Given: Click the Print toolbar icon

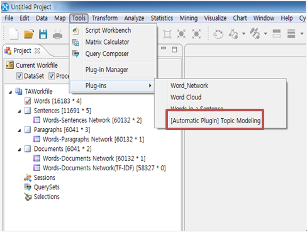Looking at the screenshot, I should click(57, 35).
